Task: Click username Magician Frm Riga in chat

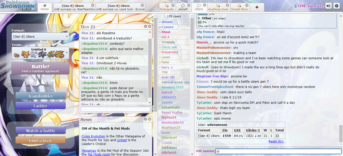Action: (213, 76)
